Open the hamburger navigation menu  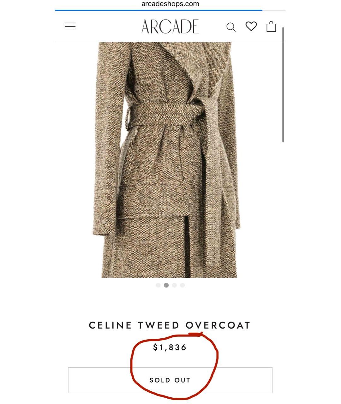point(70,27)
